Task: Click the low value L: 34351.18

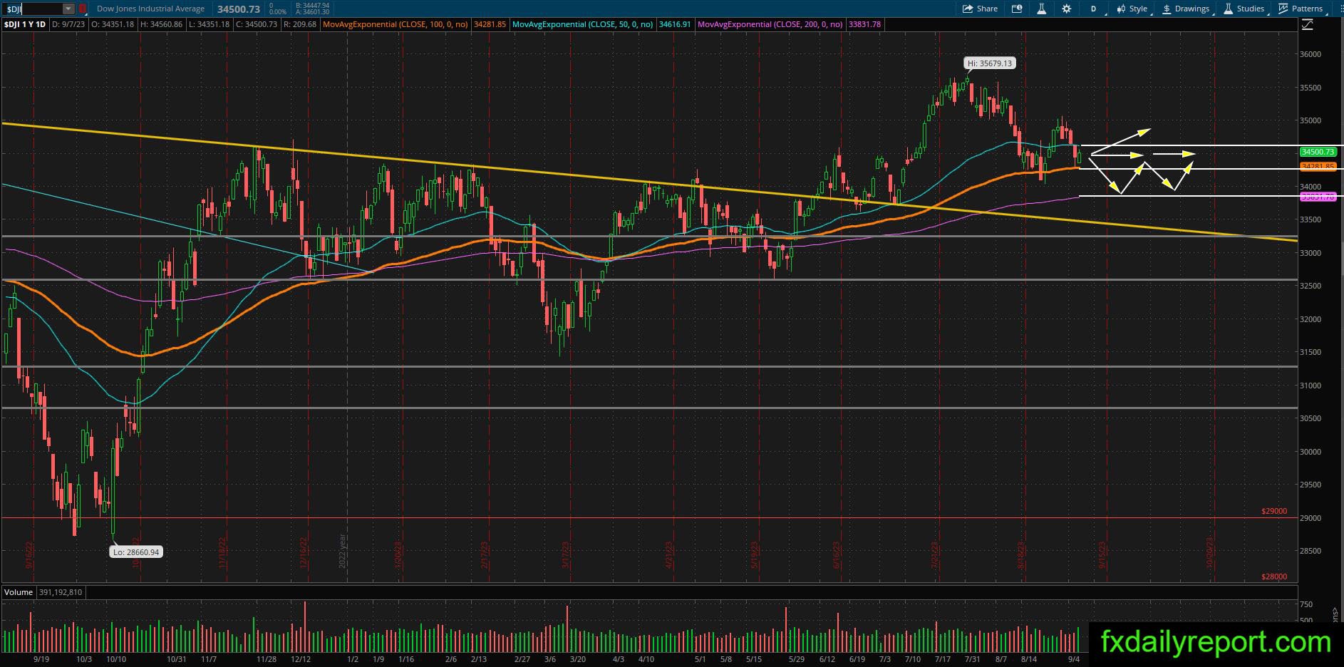Action: point(209,24)
